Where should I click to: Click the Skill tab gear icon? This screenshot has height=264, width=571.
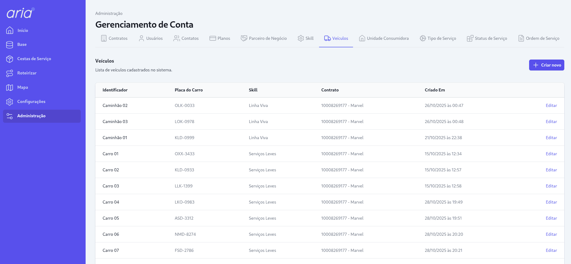pos(301,38)
